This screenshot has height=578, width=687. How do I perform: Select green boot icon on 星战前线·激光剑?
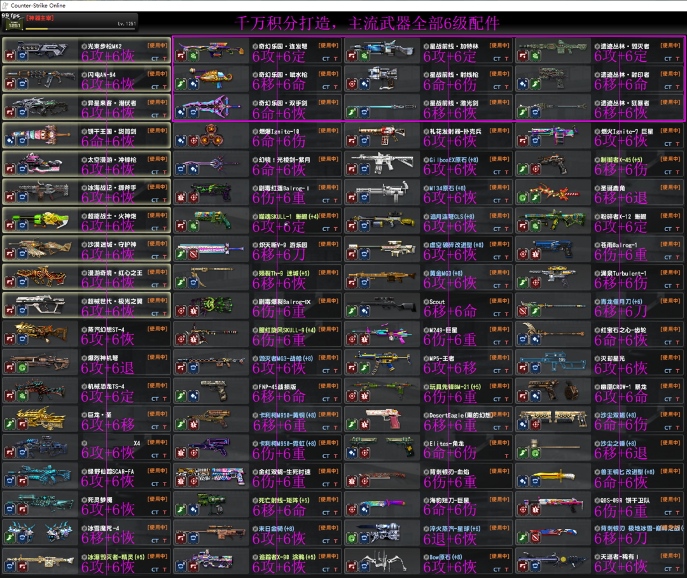pos(352,113)
